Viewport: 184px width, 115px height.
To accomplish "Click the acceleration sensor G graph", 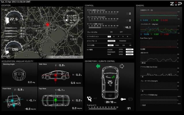I will tap(158, 15).
